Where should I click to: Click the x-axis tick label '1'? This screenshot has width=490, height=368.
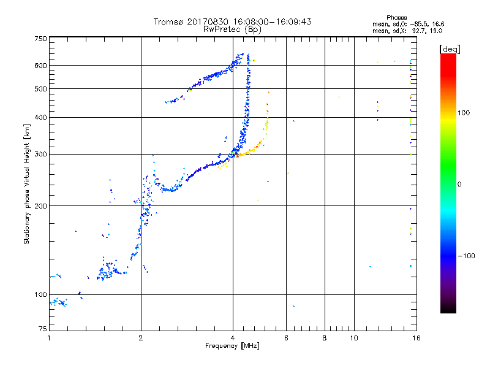click(49, 338)
